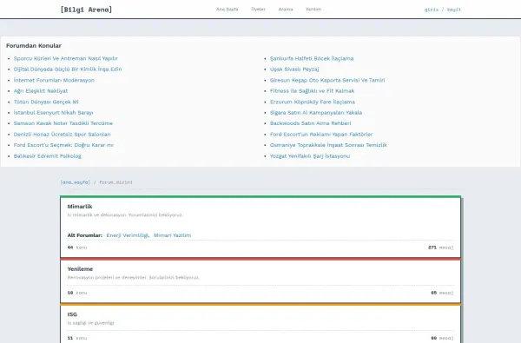Open topic İnternet Forumları Moderasyon

[x=54, y=80]
